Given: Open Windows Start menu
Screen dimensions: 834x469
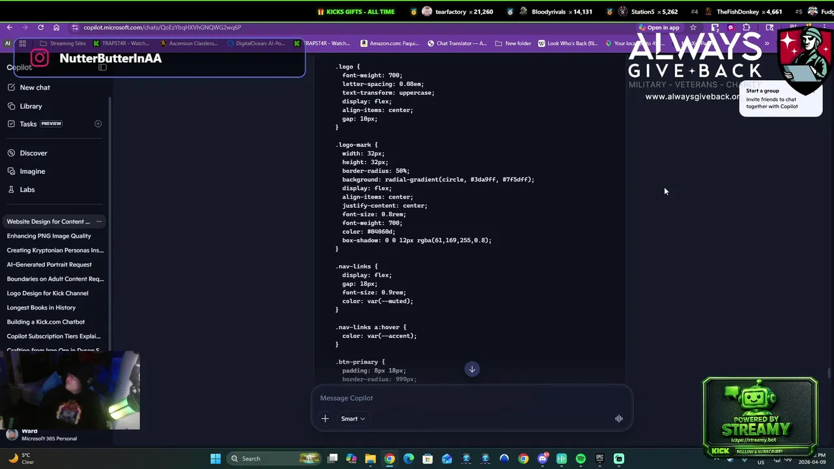Looking at the screenshot, I should click(216, 459).
